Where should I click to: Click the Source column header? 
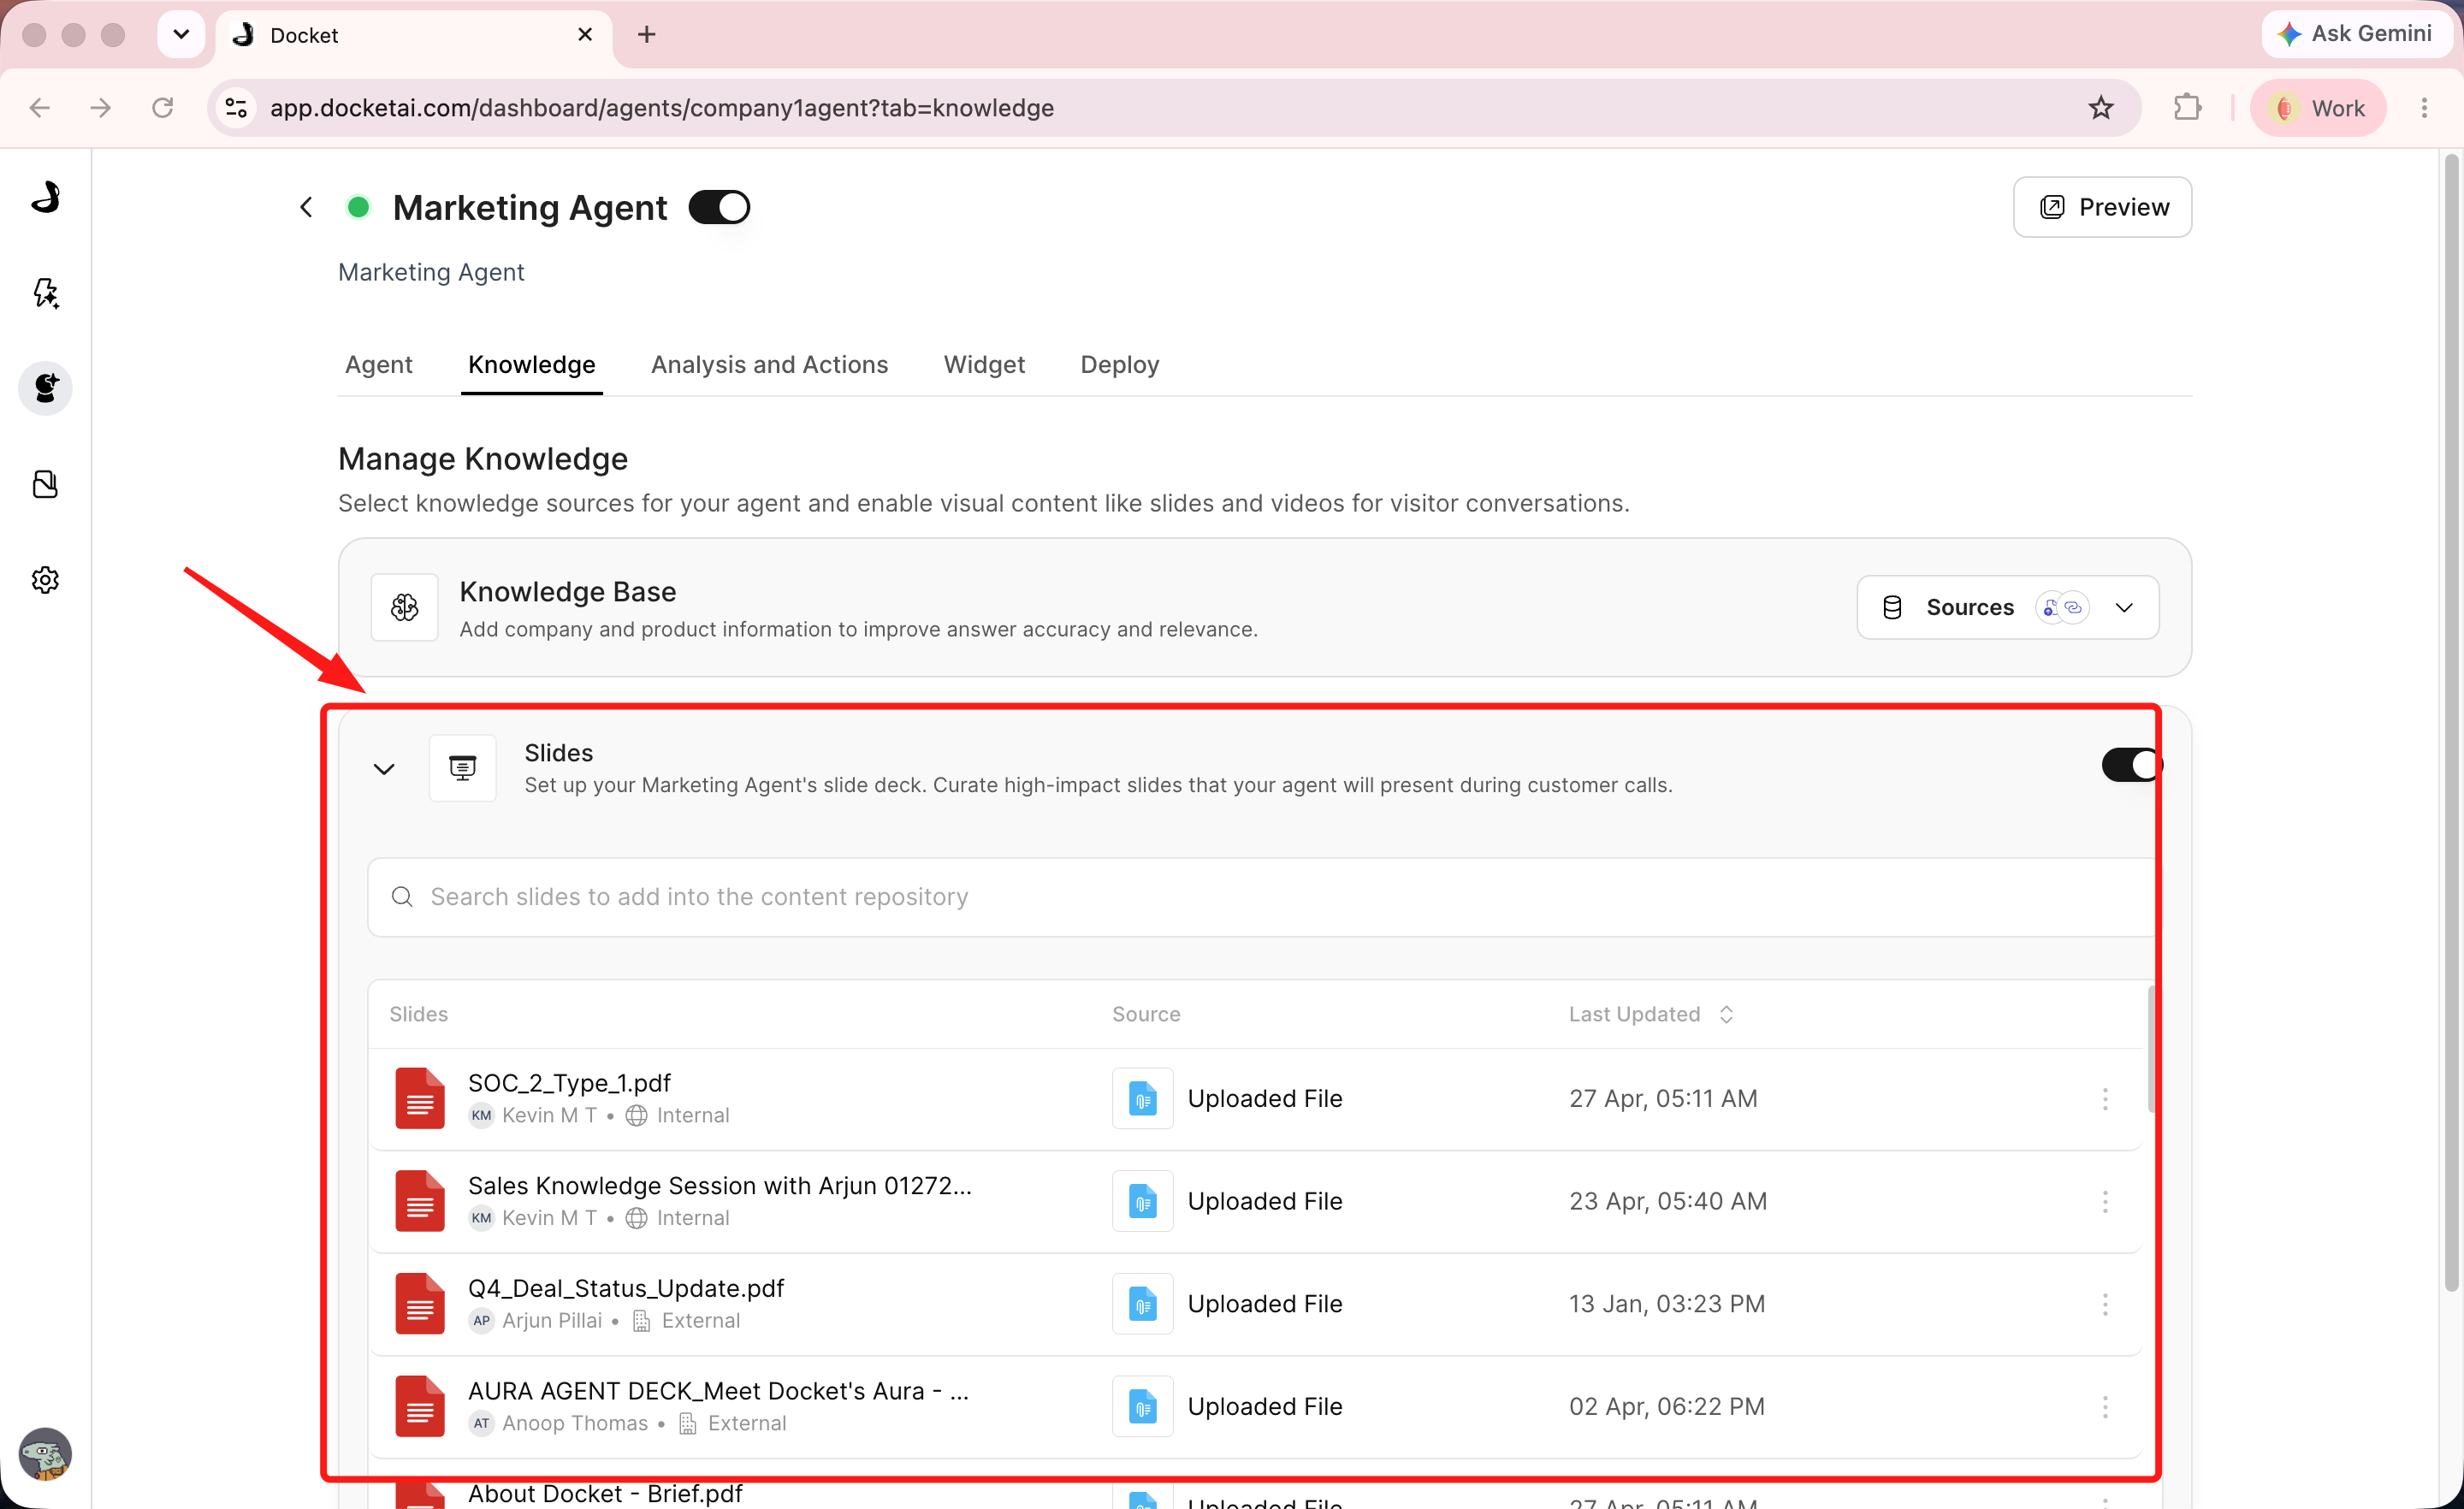1146,1014
